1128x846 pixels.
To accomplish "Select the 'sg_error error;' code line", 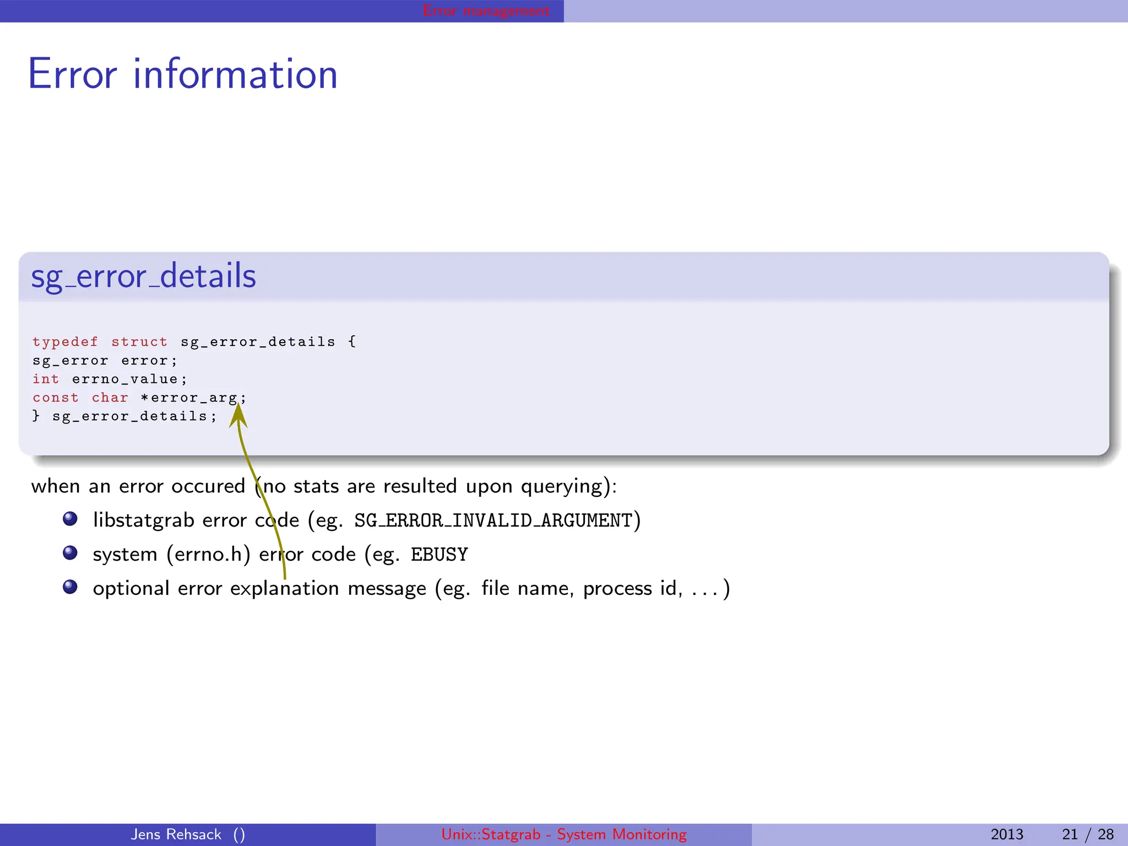I will [105, 361].
